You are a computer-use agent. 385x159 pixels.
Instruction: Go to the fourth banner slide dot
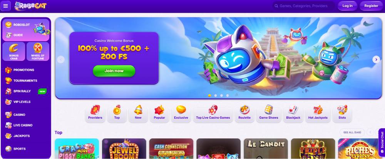click(x=228, y=95)
